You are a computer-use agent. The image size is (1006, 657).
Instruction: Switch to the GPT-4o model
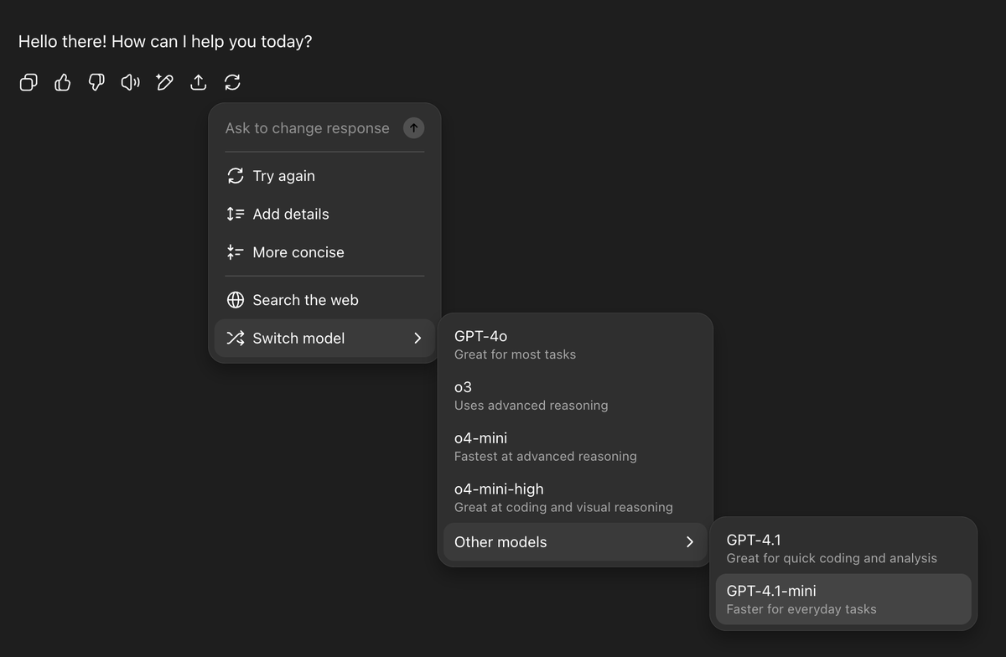575,344
